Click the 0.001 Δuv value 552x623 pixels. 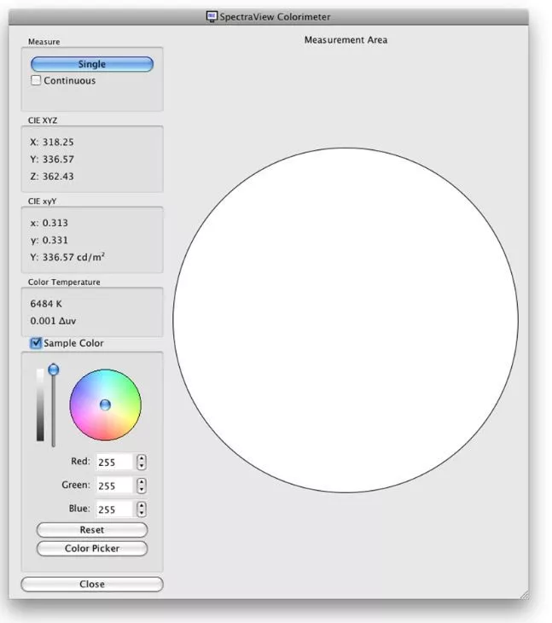[53, 321]
